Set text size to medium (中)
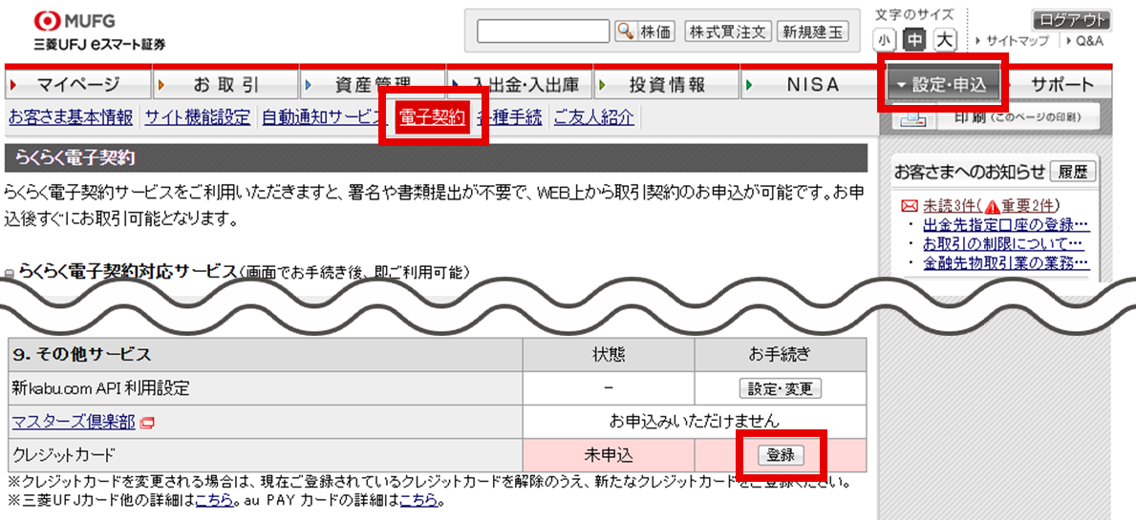 pyautogui.click(x=914, y=40)
